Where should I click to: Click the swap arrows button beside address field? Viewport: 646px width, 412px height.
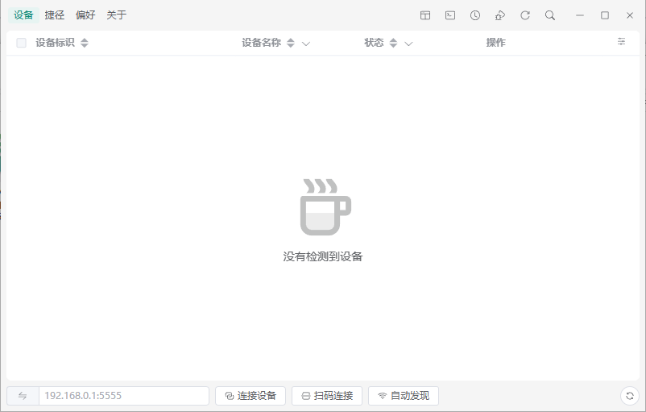(23, 396)
